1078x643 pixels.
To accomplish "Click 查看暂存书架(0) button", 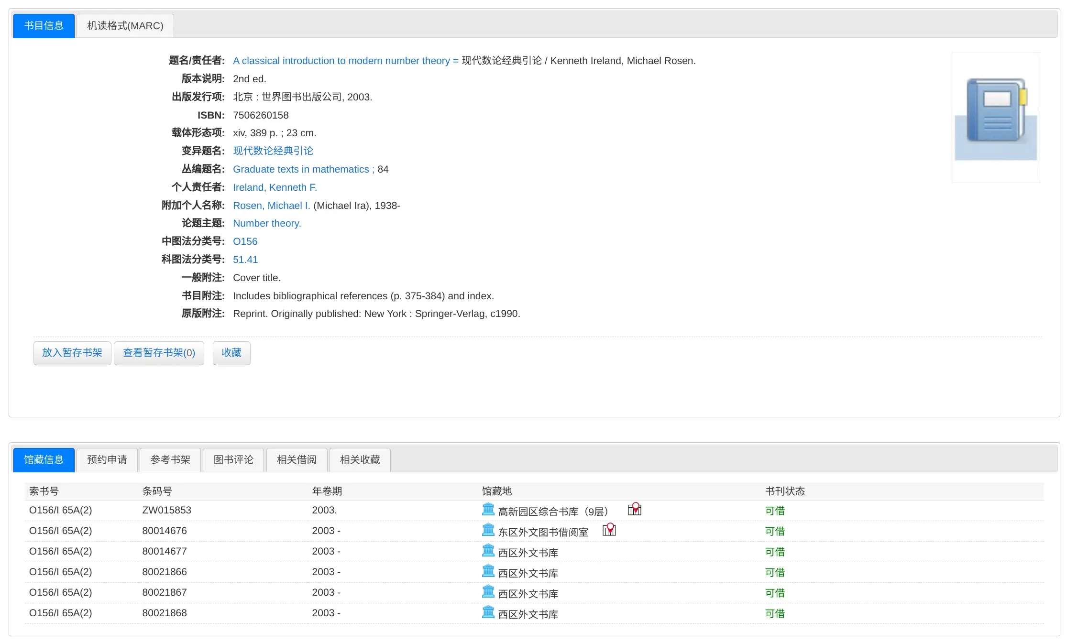I will click(x=159, y=353).
